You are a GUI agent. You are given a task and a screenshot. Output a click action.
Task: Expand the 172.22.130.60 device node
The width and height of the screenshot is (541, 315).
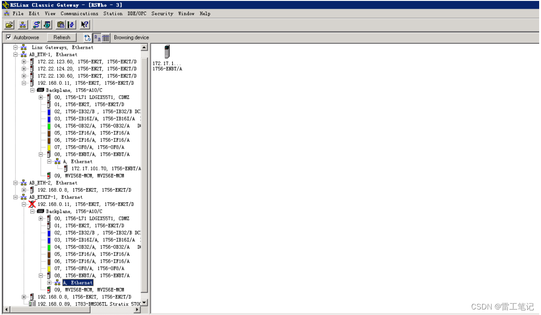coord(23,76)
